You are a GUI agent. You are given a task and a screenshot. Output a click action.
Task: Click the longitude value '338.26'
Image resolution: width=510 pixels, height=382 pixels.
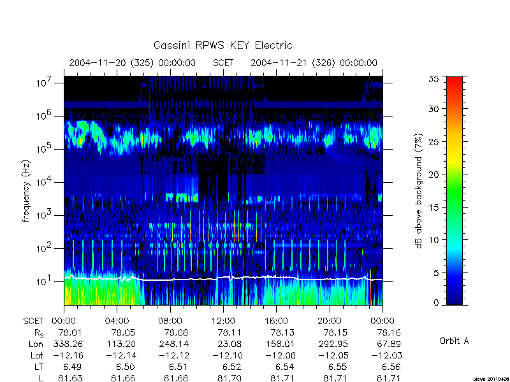[x=68, y=344]
